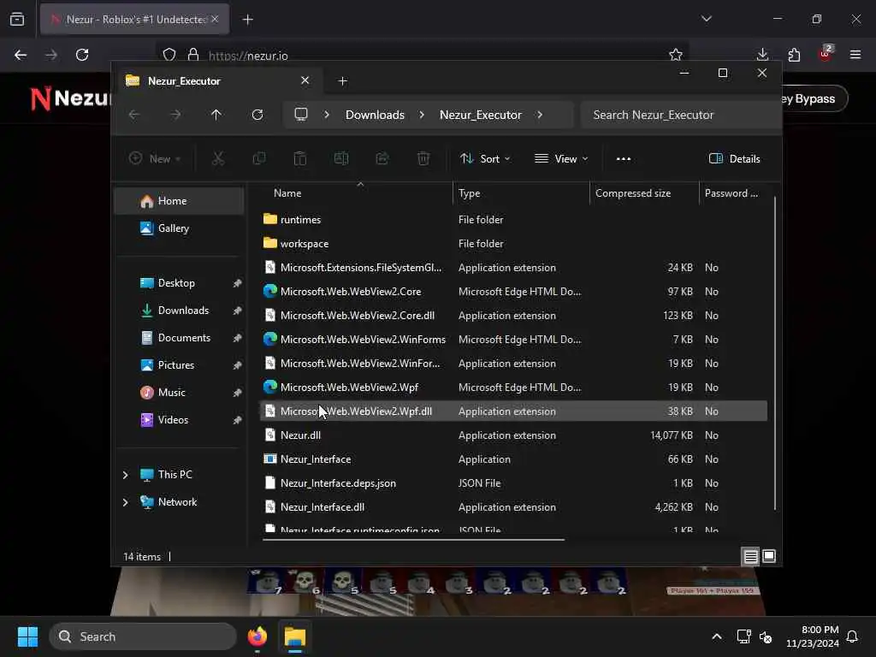Click the Delete trash icon in toolbar
Viewport: 876px width, 657px height.
point(423,158)
